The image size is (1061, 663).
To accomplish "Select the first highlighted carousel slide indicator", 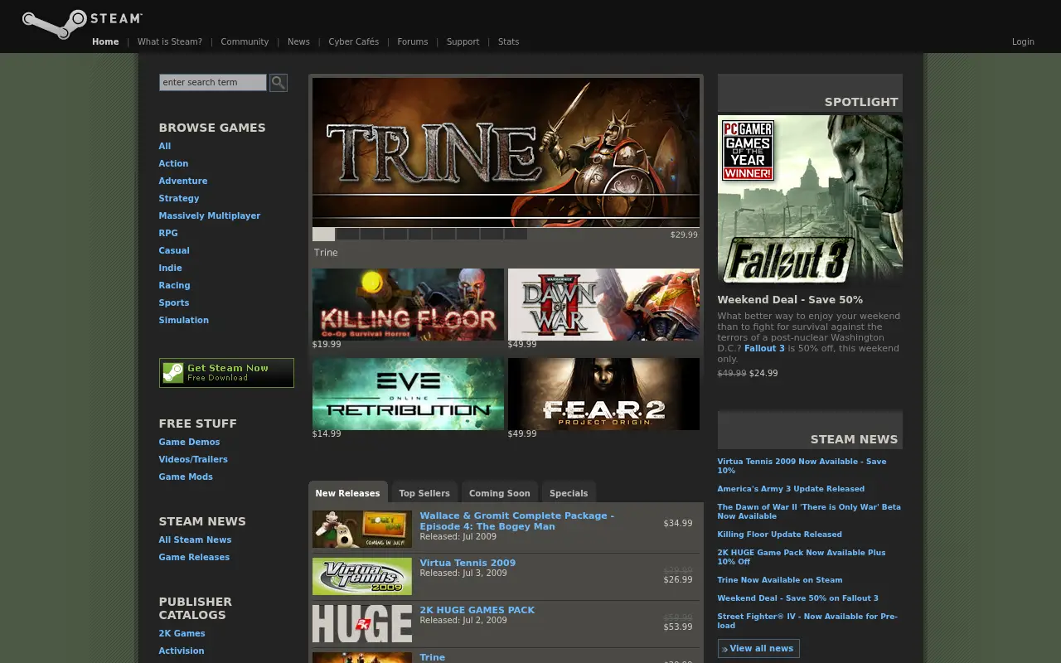I will (324, 235).
